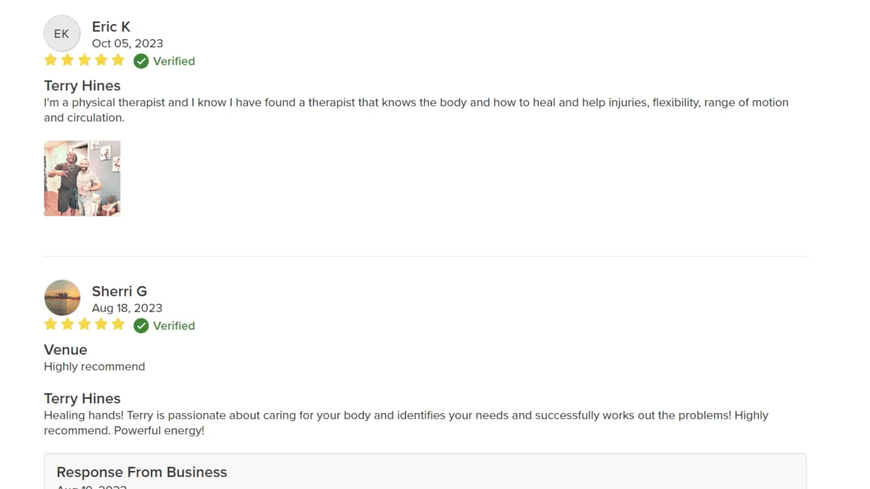The image size is (870, 489).
Task: Click the Terry Hines heading in Eric K's review
Action: click(x=82, y=85)
